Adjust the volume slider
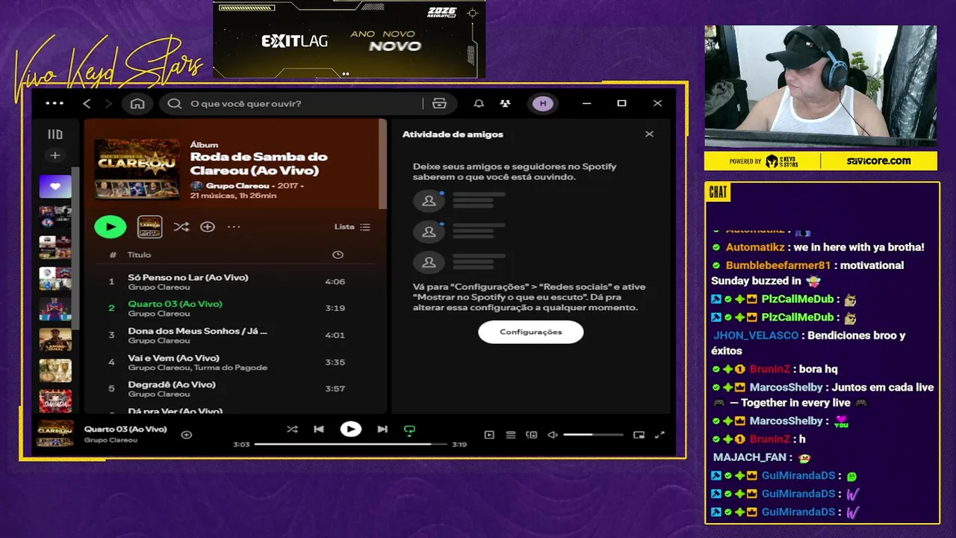This screenshot has height=538, width=956. point(593,435)
